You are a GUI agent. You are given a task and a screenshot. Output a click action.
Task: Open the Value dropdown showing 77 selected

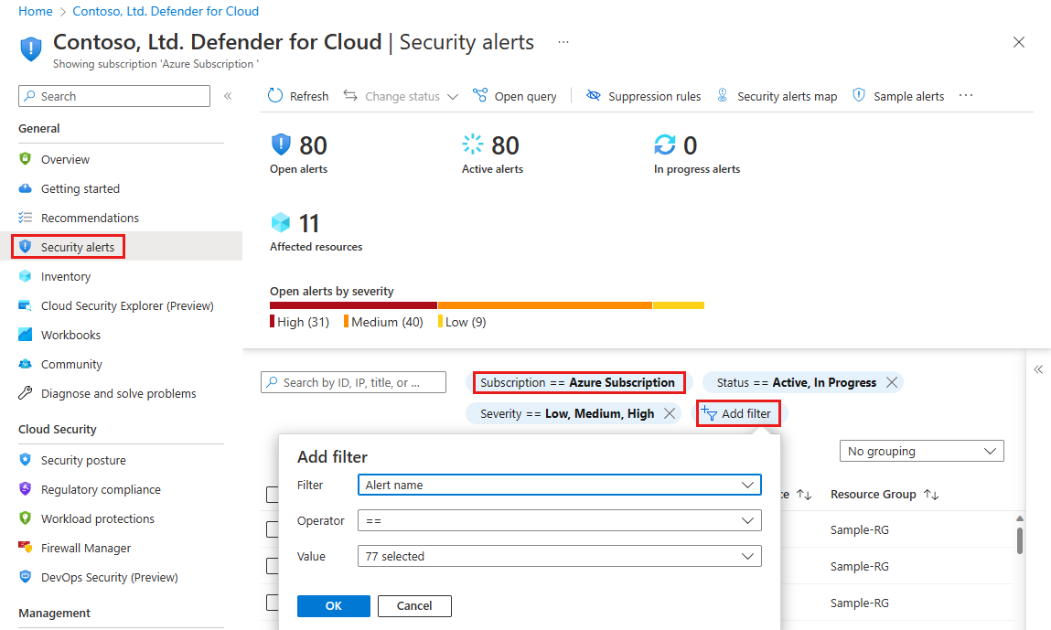[x=560, y=556]
